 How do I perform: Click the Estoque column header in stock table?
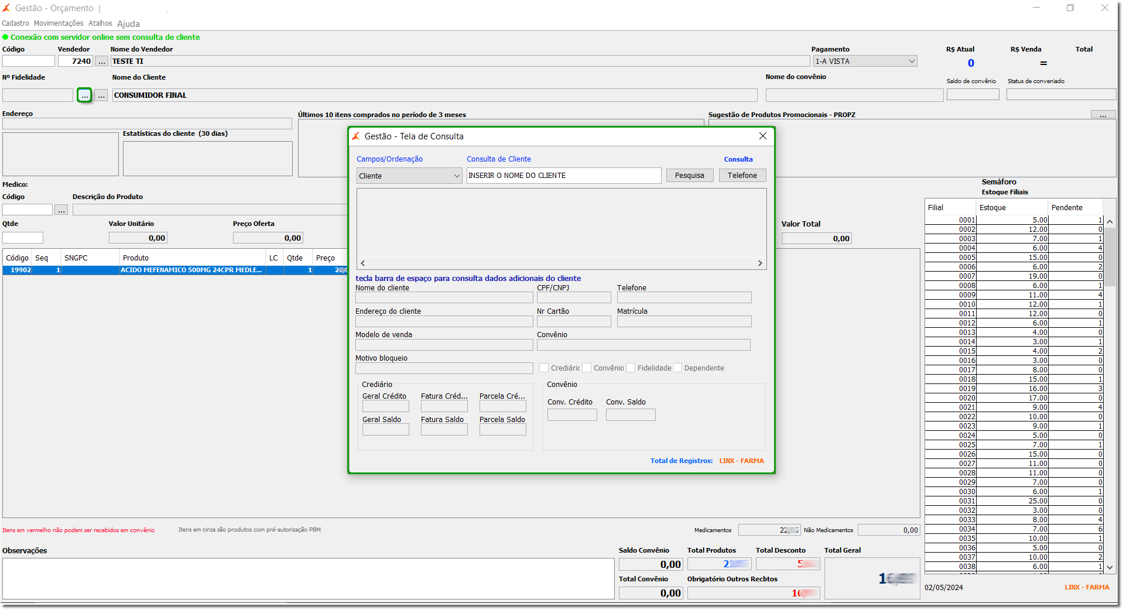[1012, 208]
